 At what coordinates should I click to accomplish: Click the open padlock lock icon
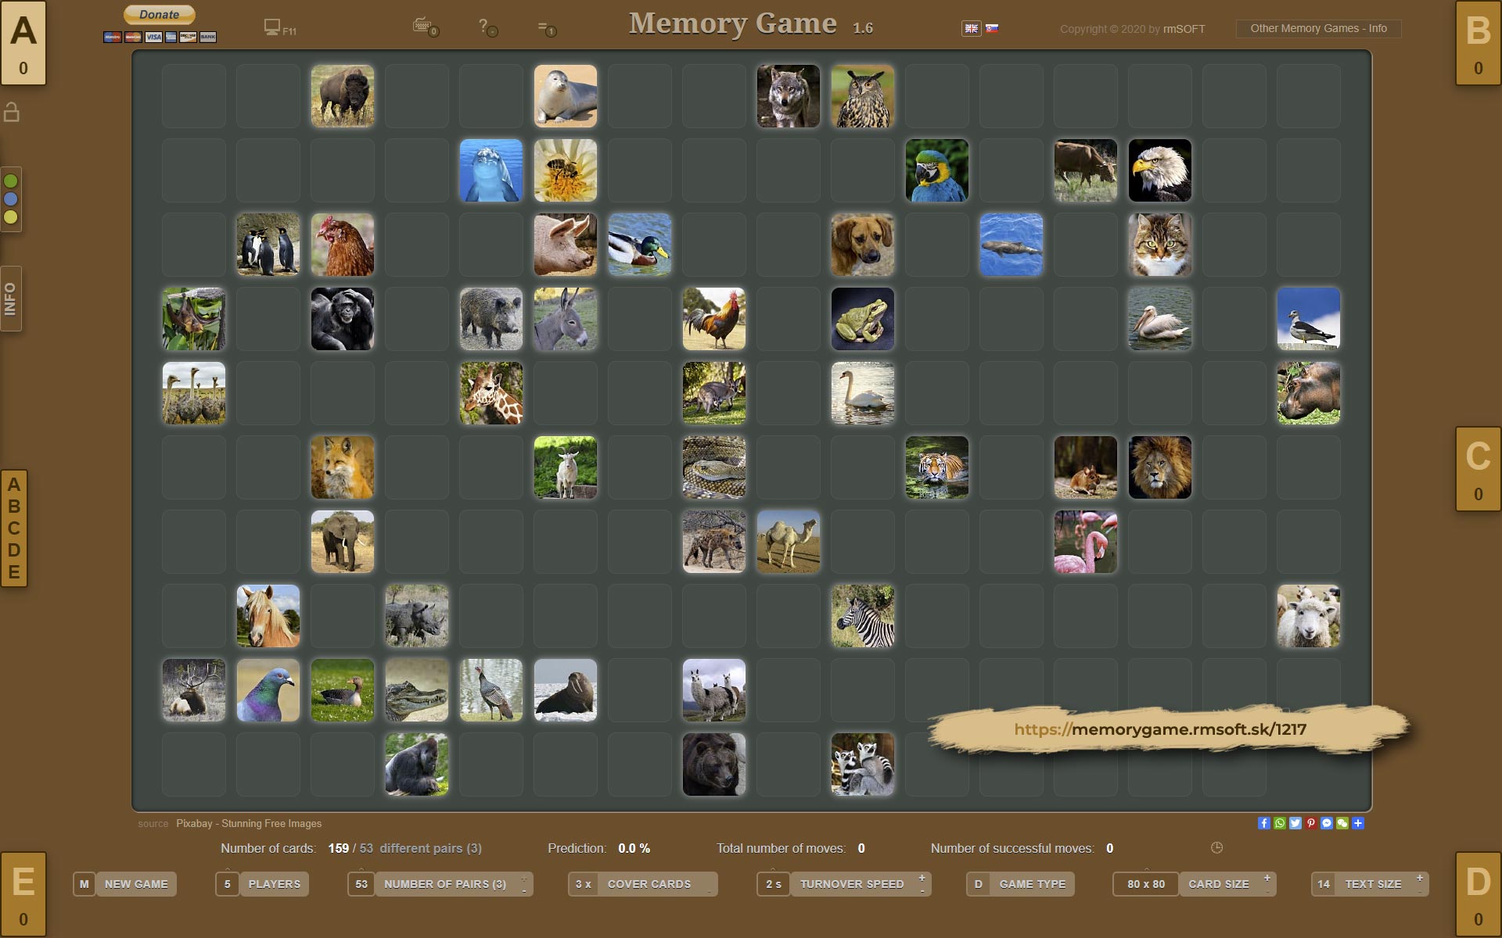click(x=12, y=113)
